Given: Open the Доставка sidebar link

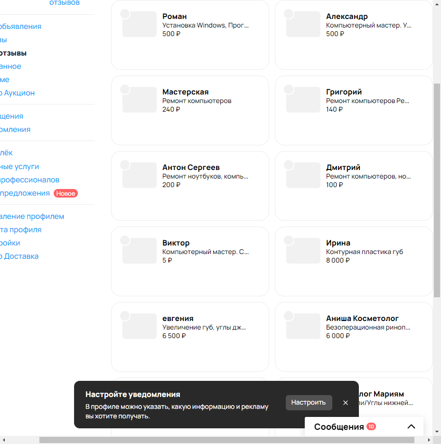Looking at the screenshot, I should (19, 256).
